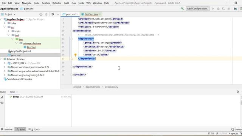Viewport: 242px width, 136px height.
Task: Click AppTestProject in navigation bar
Action: [x=9, y=9]
